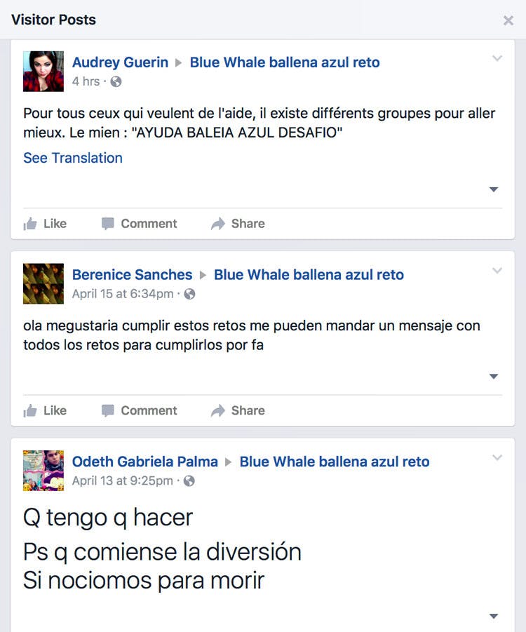Click Comment icon on Audrey Guerin's post
This screenshot has height=632, width=526.
(x=139, y=223)
